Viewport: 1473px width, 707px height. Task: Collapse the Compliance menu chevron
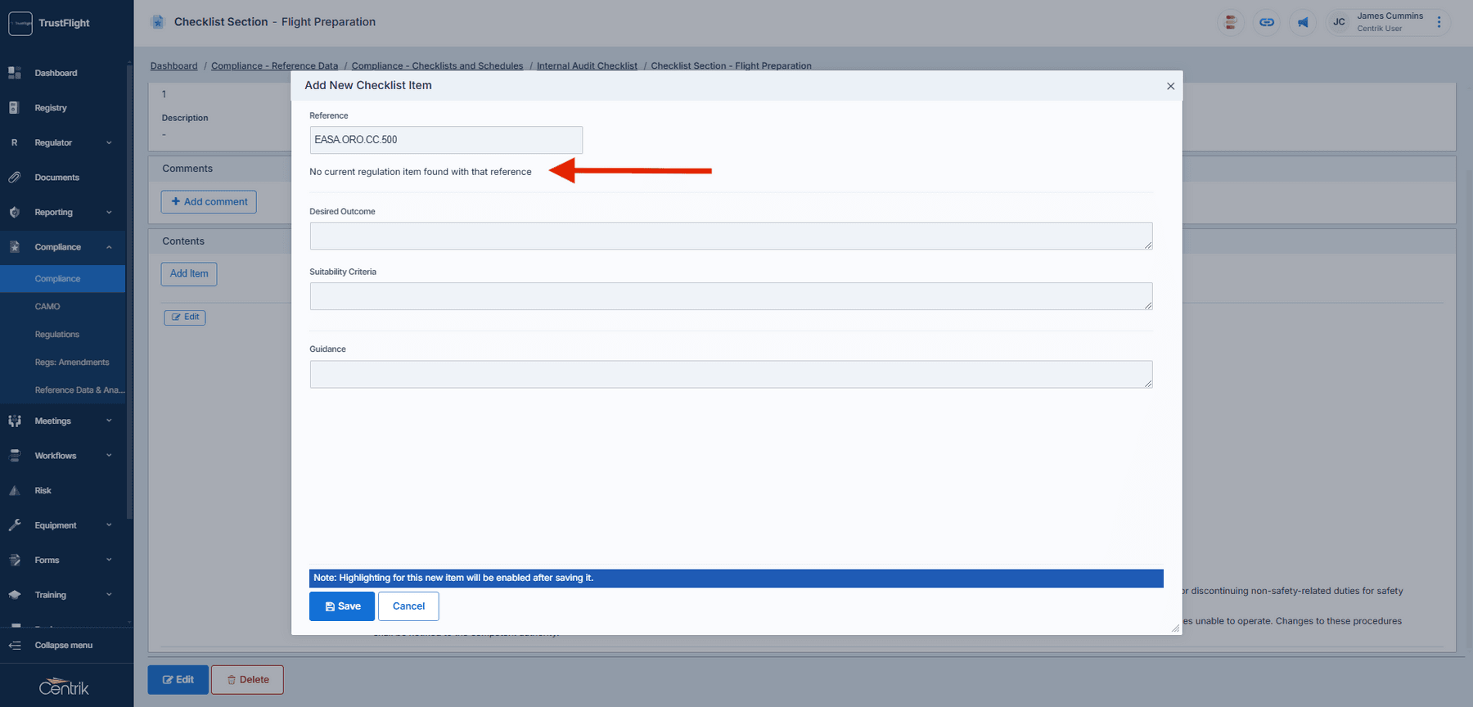(x=109, y=247)
